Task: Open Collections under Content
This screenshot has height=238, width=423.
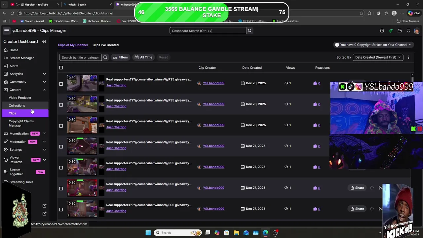Action: pos(25,105)
